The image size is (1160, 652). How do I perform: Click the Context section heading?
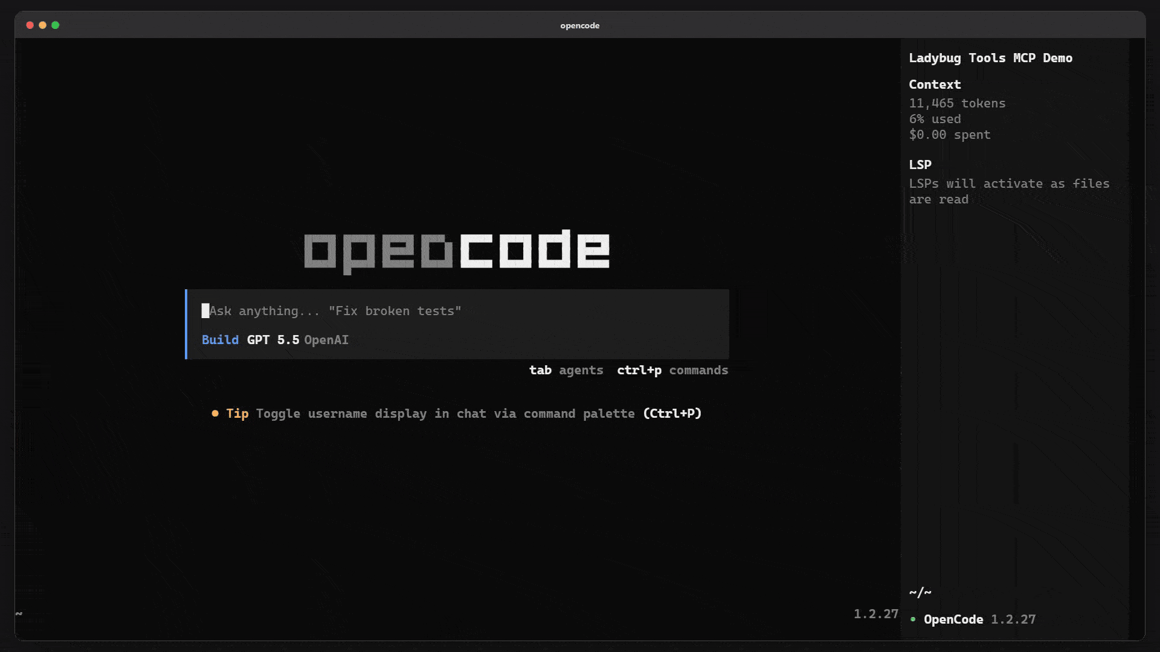[935, 85]
